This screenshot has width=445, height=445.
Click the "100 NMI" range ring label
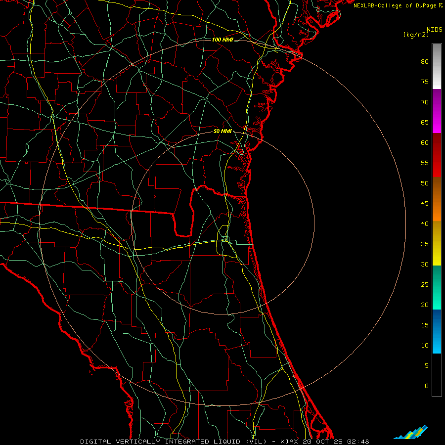222,40
